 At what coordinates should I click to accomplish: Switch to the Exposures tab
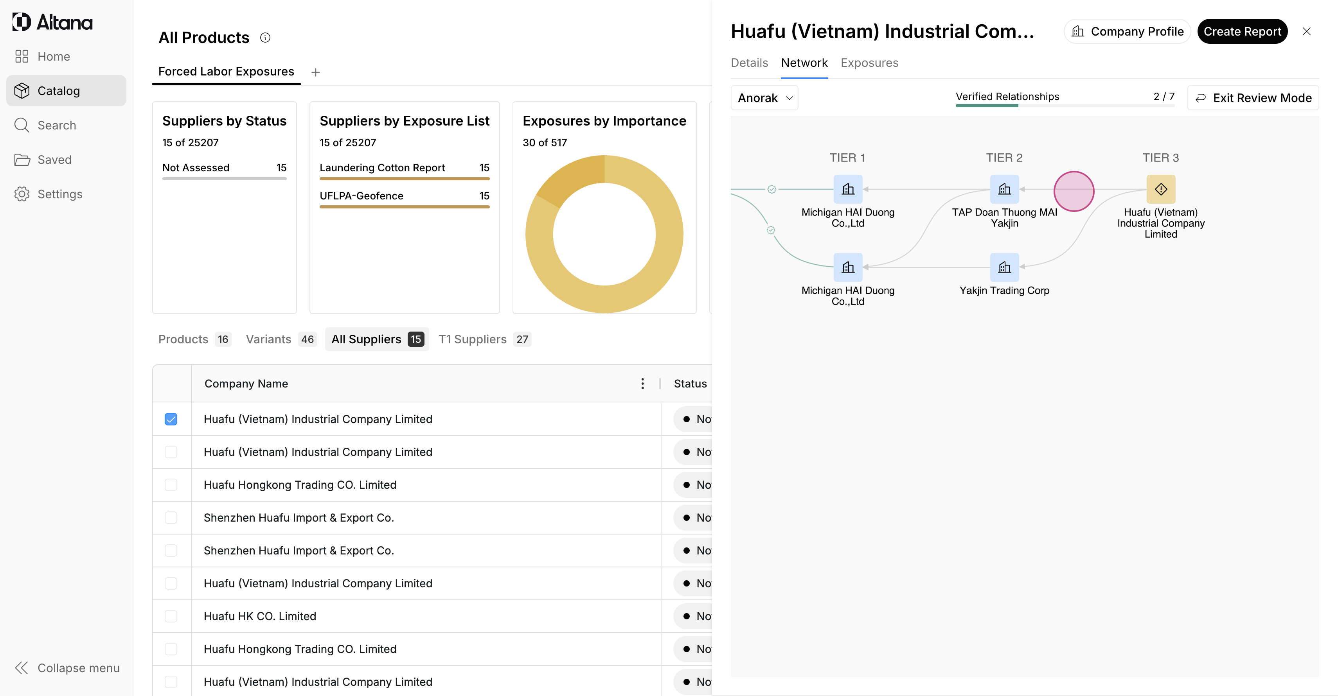(x=869, y=63)
